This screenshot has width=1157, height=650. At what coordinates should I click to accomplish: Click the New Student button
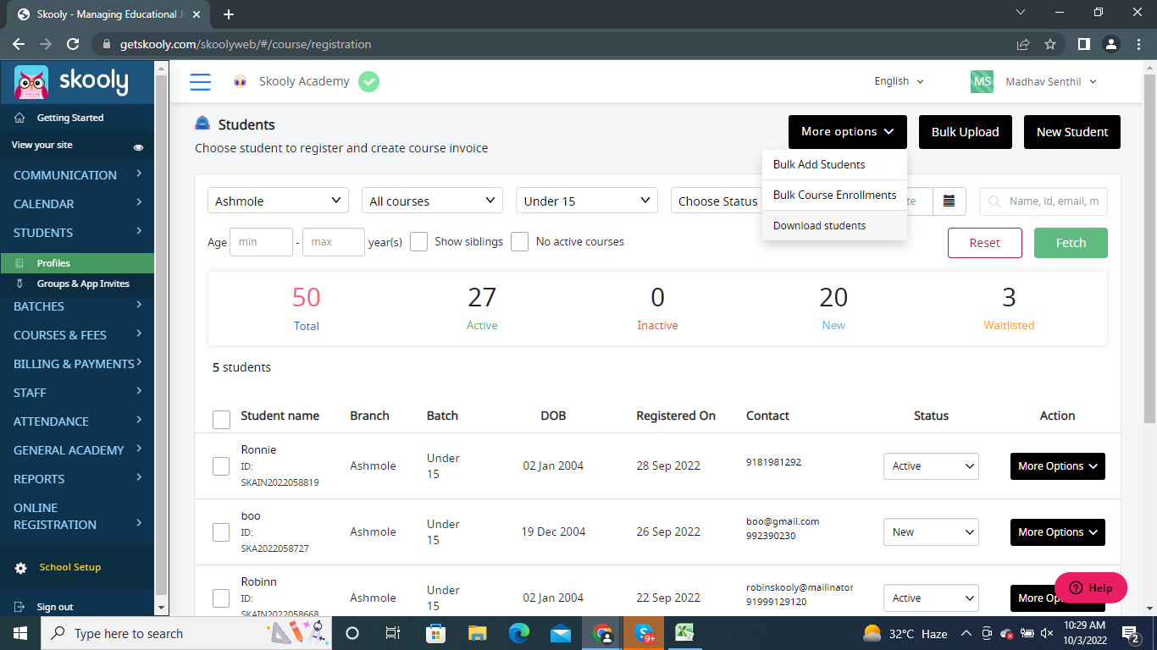pos(1072,132)
